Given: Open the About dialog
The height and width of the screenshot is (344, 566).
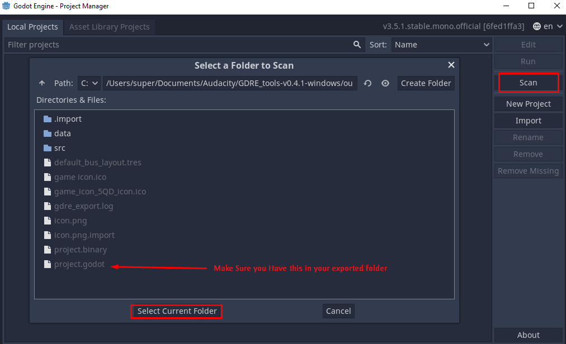Looking at the screenshot, I should 528,335.
